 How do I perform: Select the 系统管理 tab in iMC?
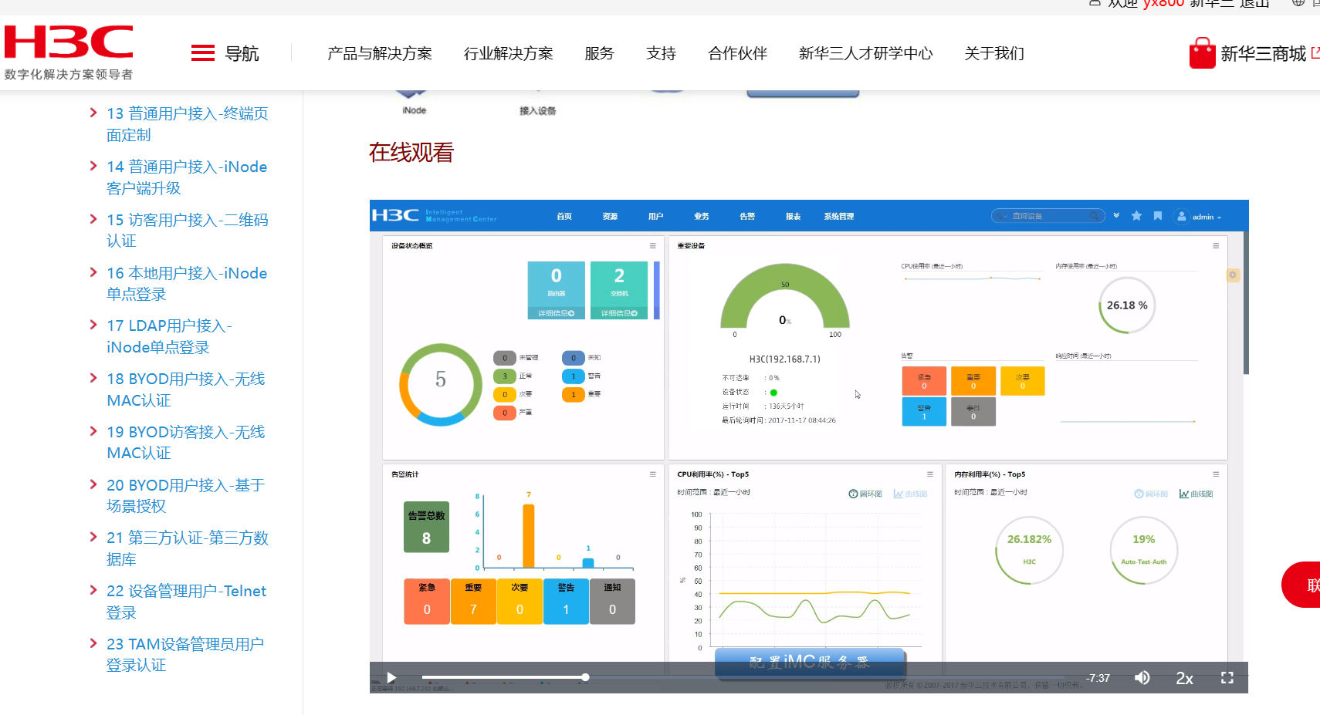(x=838, y=217)
